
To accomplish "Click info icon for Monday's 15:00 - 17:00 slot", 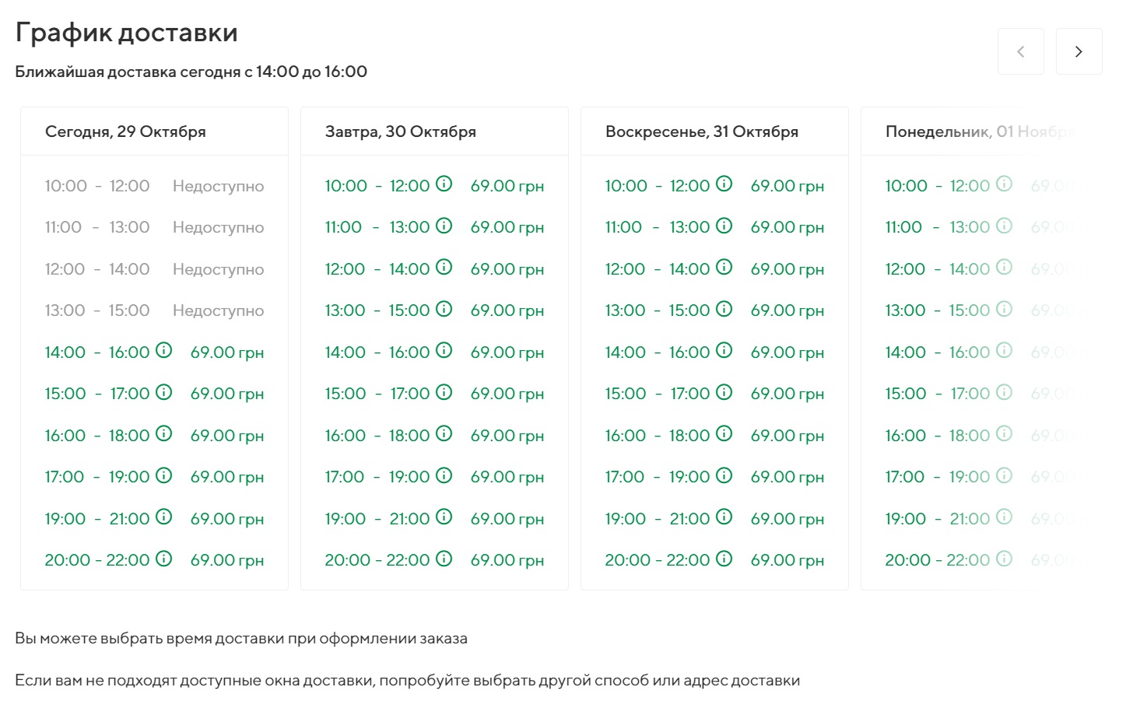I will tap(1004, 392).
